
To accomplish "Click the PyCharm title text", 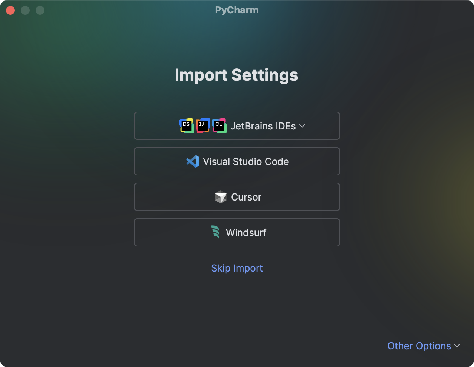I will [x=237, y=10].
